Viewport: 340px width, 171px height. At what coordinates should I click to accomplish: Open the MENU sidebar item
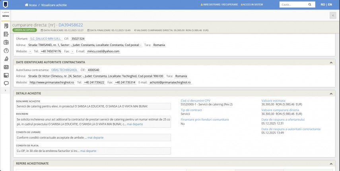tap(6, 15)
